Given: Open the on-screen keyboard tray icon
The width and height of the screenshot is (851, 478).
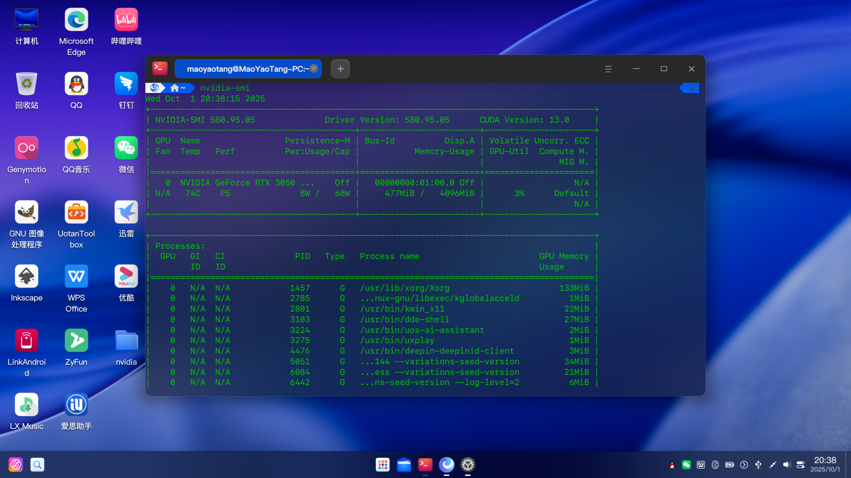Looking at the screenshot, I should 701,465.
